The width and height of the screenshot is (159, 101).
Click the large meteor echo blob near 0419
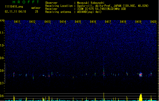(141, 74)
